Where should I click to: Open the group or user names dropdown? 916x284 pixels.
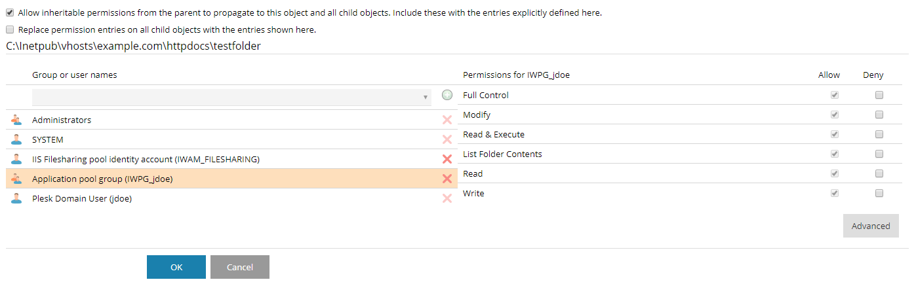coord(231,97)
